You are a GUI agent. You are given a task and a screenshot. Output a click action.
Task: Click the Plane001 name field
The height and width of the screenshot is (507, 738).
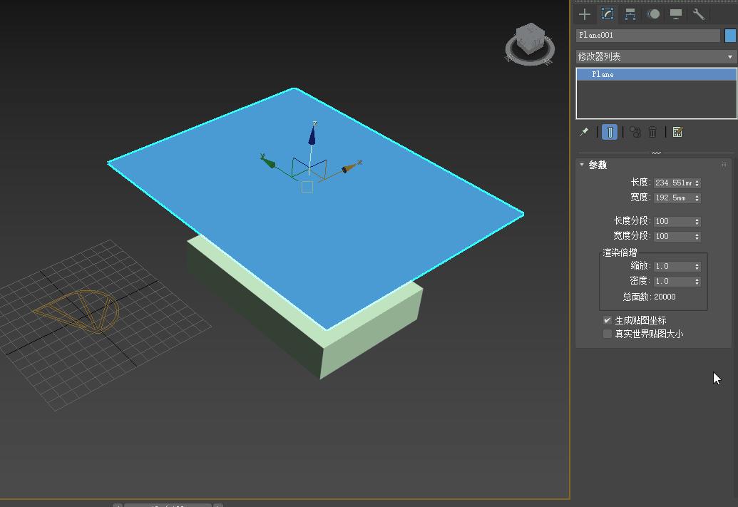click(x=642, y=34)
